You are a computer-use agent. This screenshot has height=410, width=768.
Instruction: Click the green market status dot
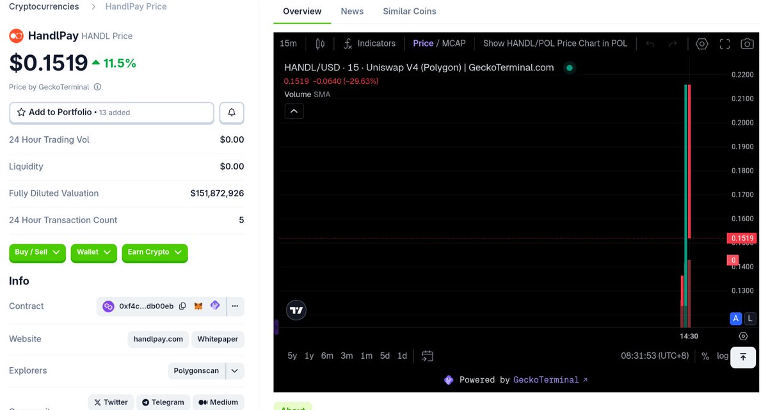(x=569, y=68)
